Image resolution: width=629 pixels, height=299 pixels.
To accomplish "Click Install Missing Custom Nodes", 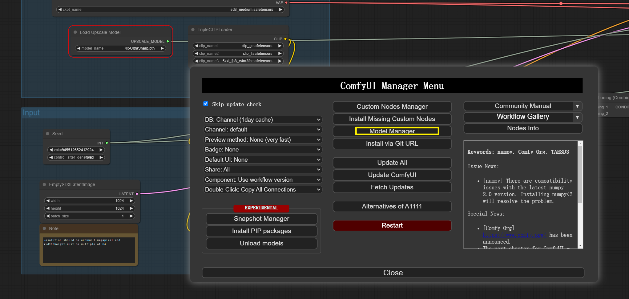I will [x=392, y=119].
